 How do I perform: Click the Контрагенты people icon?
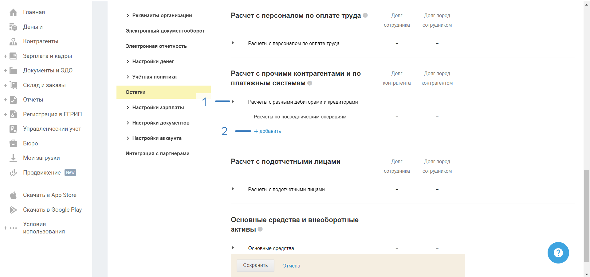click(x=13, y=41)
